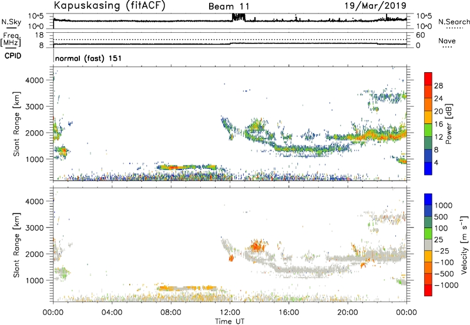The image size is (470, 325).
Task: Click the 60 tick on the Nave axis
Action: point(420,35)
